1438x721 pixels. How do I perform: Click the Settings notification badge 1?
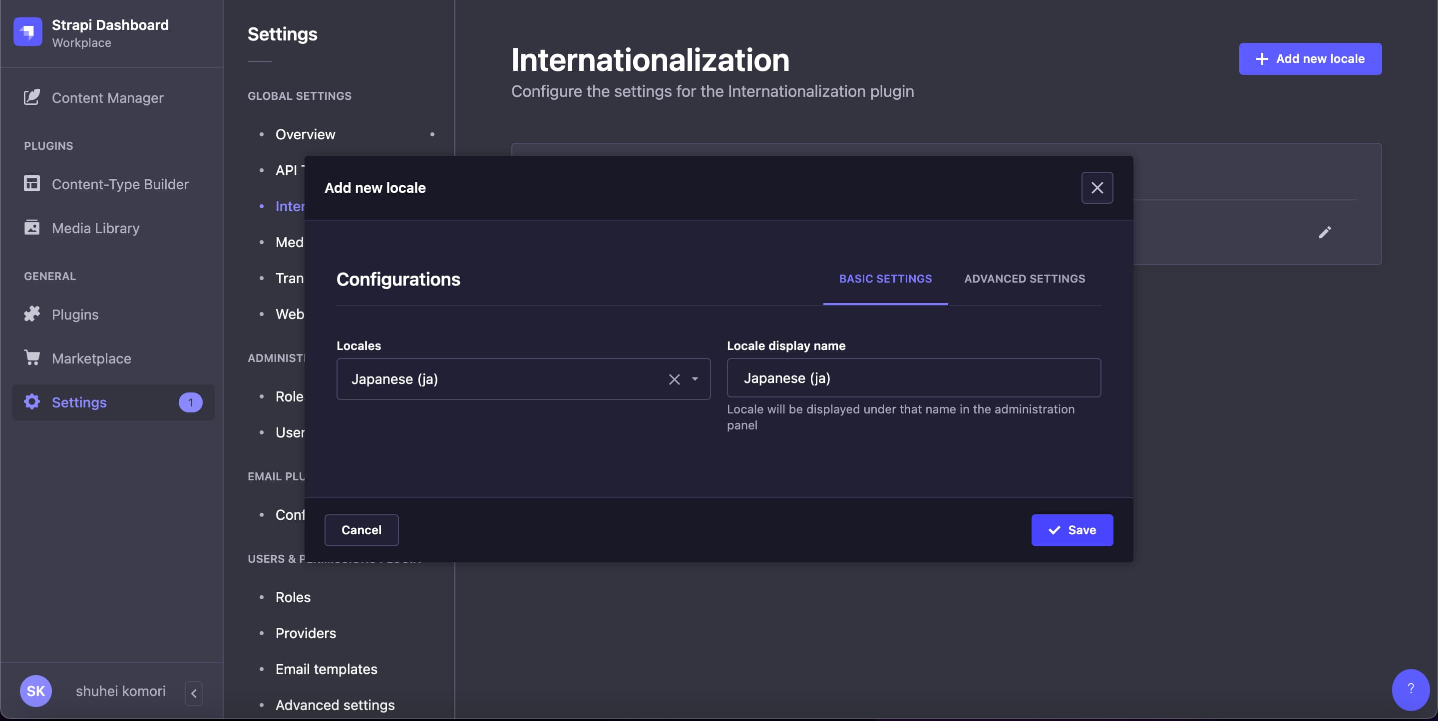[190, 402]
